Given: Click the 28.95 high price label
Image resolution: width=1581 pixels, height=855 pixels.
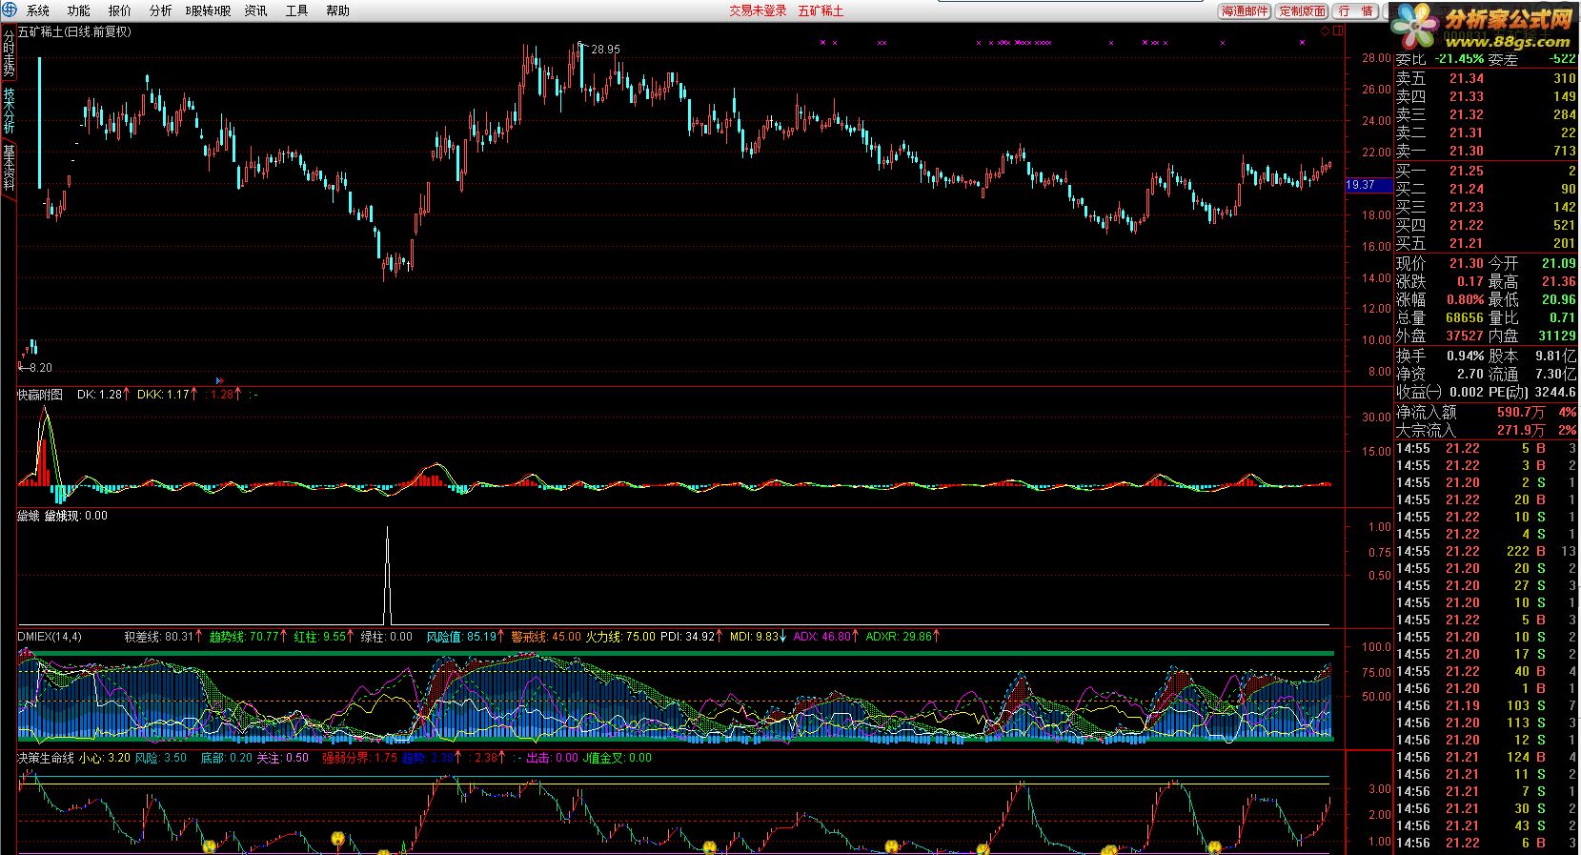Looking at the screenshot, I should pyautogui.click(x=605, y=49).
